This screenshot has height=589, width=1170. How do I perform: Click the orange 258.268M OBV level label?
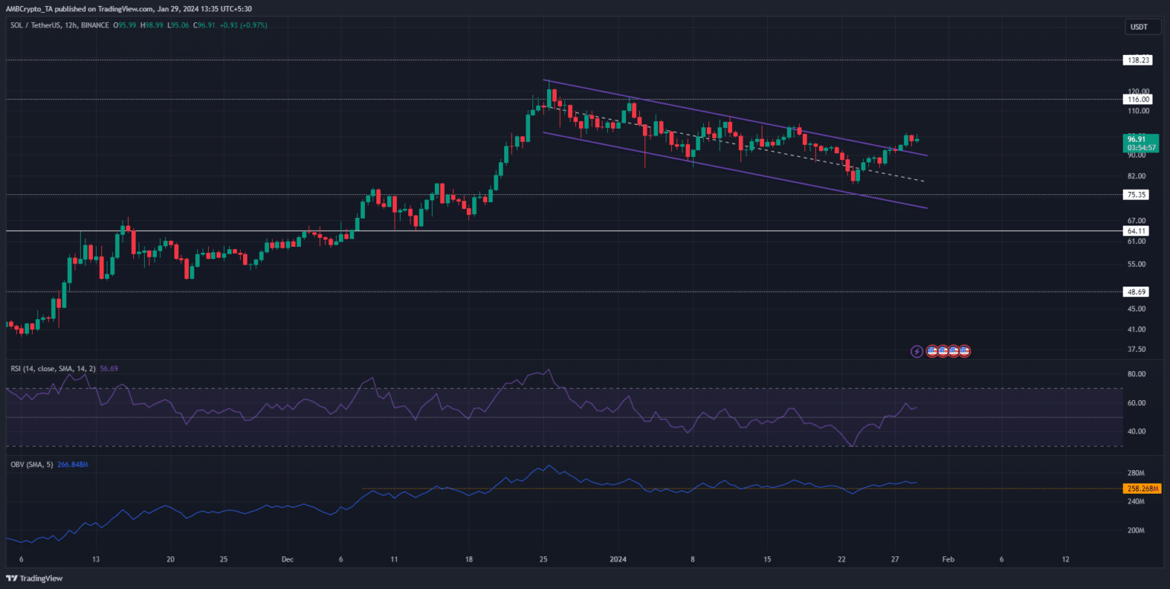coord(1141,488)
